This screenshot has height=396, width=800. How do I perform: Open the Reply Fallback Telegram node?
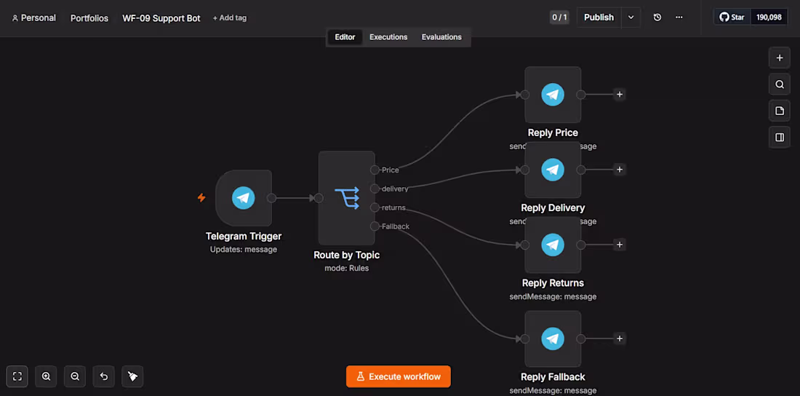pyautogui.click(x=553, y=338)
